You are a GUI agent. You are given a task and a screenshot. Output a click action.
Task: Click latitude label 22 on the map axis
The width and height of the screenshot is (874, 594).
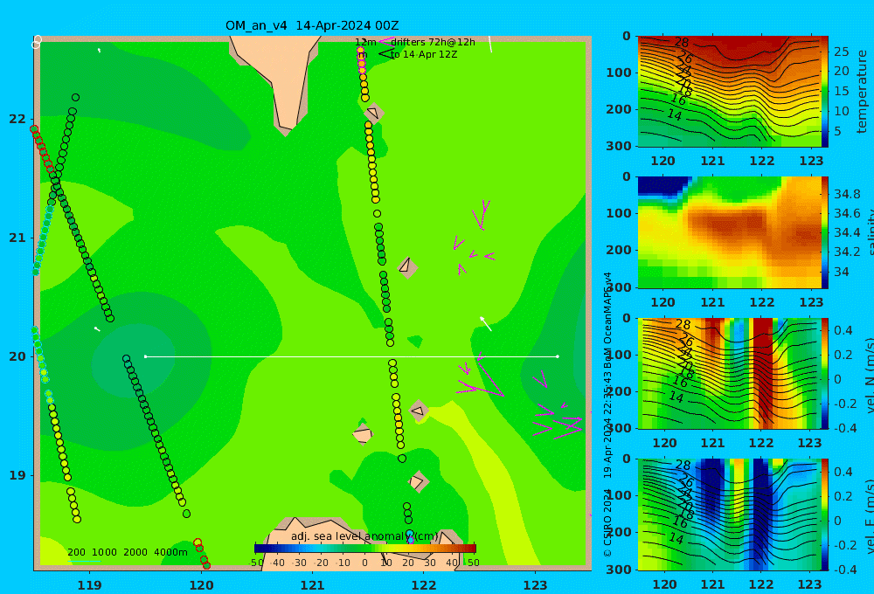coord(17,119)
